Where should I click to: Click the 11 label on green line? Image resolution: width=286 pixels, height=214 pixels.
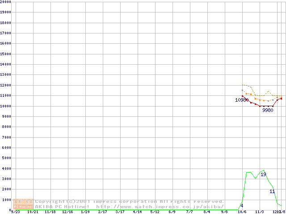click(x=272, y=191)
